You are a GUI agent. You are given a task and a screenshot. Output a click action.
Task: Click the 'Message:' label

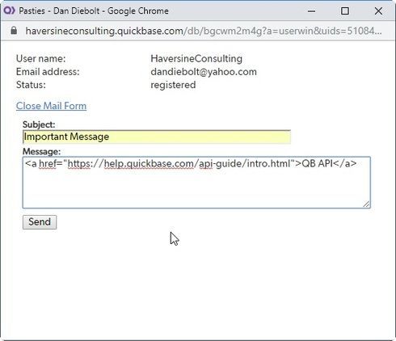coord(42,151)
